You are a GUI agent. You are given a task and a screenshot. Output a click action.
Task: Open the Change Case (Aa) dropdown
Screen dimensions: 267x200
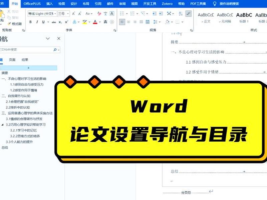89,13
